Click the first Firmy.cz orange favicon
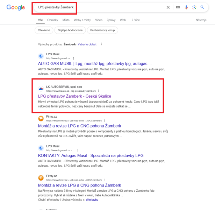Screen dimensions: 215x210 [41, 118]
